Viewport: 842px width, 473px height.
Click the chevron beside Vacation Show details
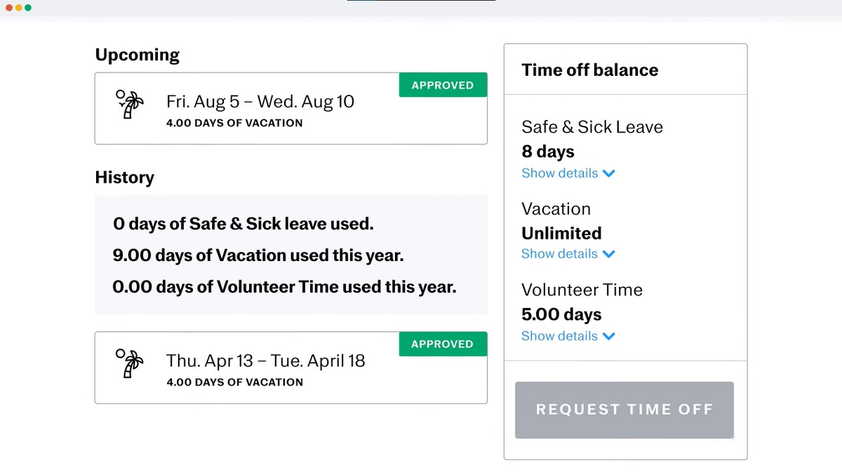coord(608,254)
